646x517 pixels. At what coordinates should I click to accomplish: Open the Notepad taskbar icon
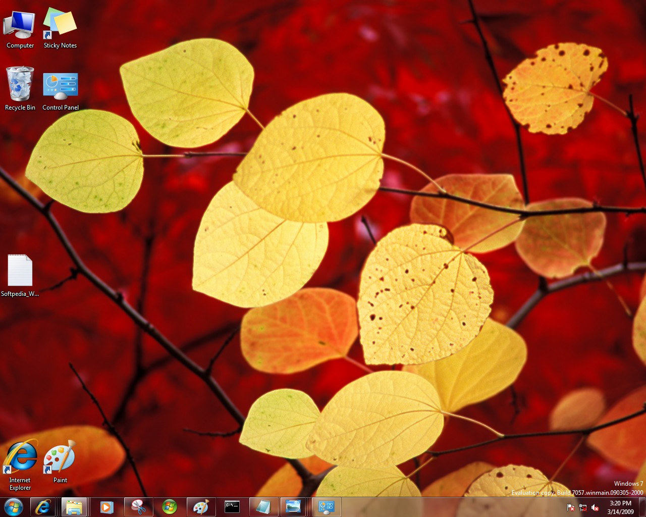point(263,507)
